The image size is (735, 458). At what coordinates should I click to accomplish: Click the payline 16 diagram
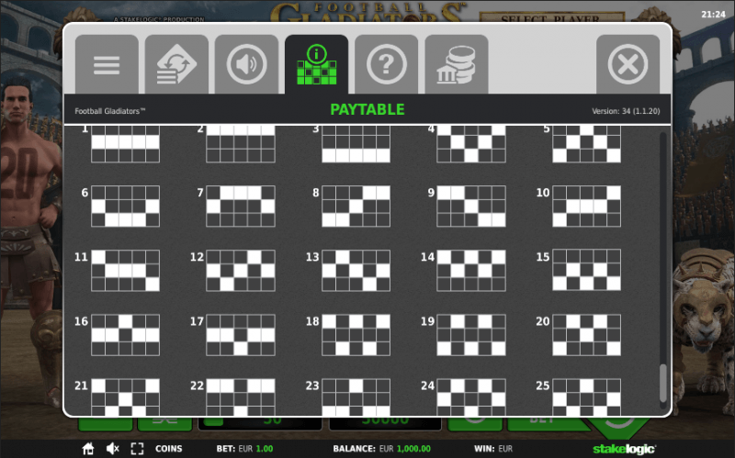(125, 335)
